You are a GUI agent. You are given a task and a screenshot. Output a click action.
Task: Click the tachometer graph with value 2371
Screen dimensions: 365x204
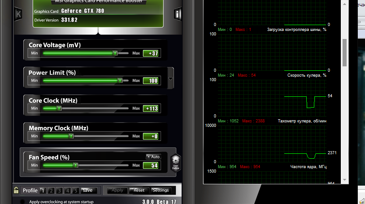click(272, 143)
